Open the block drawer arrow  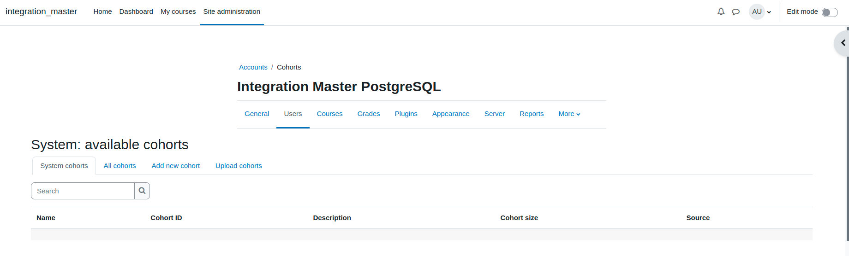(x=843, y=43)
